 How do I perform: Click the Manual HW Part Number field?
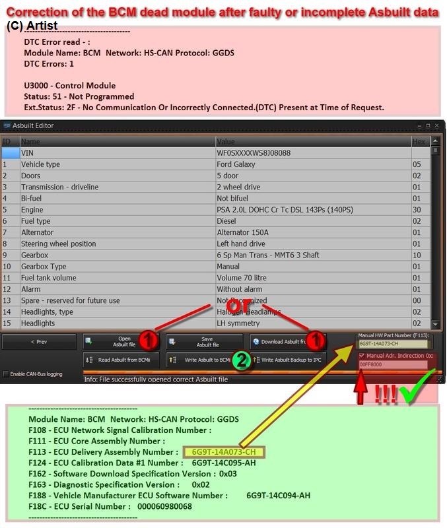[x=393, y=344]
